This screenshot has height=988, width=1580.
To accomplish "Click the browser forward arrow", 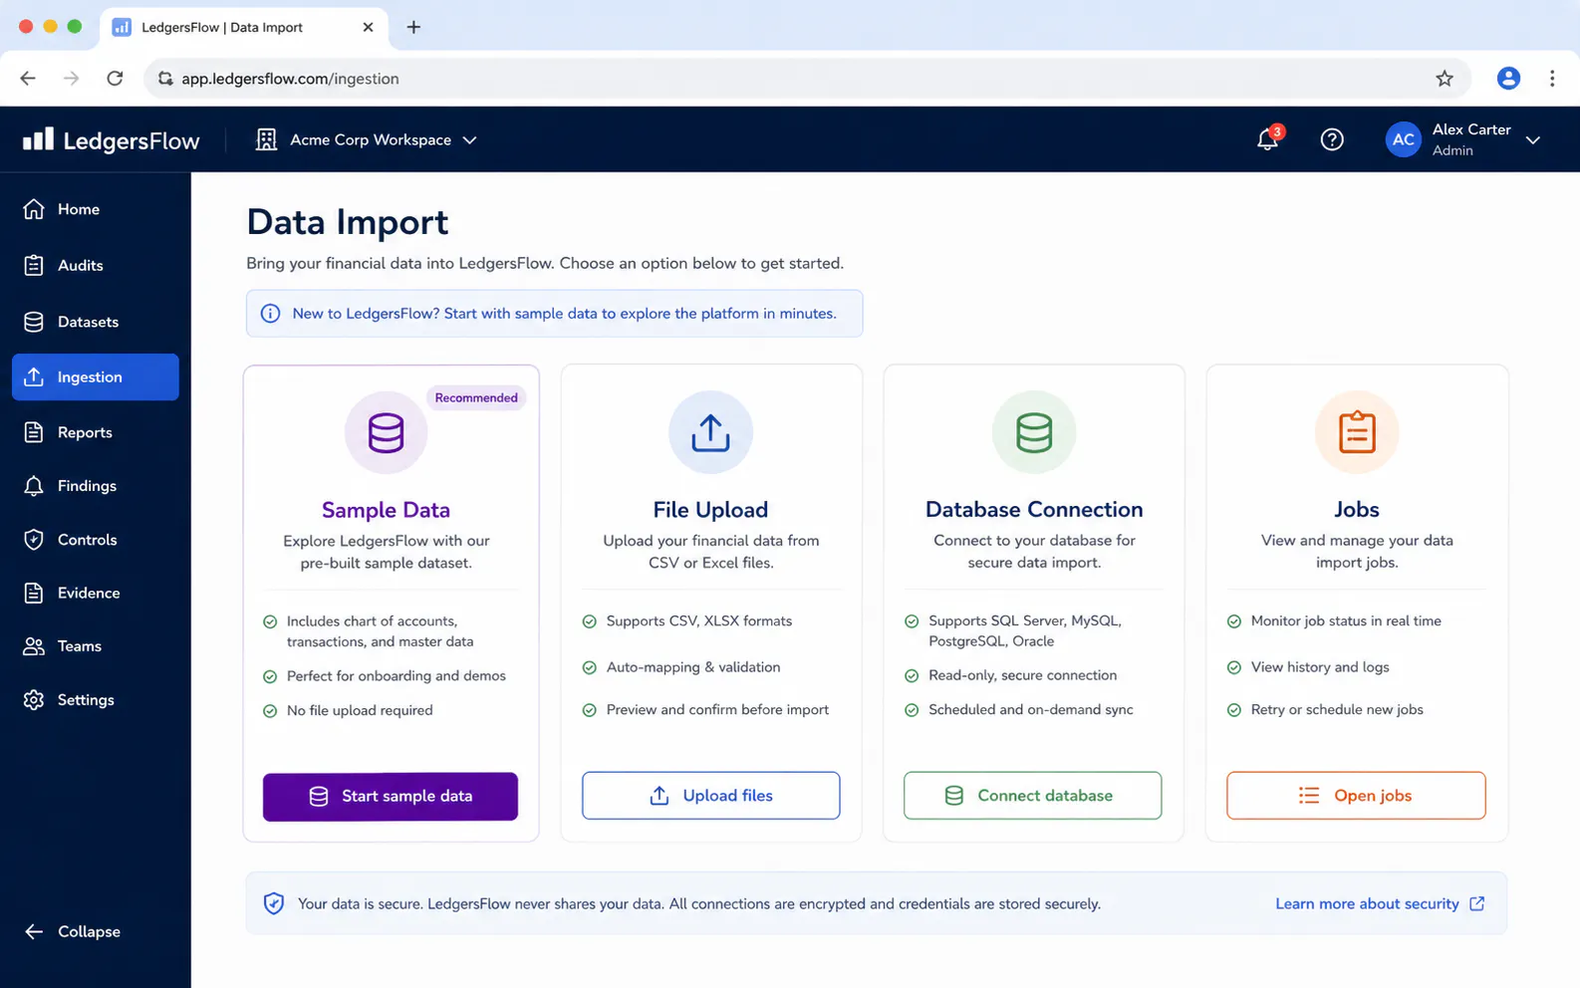I will tap(71, 79).
